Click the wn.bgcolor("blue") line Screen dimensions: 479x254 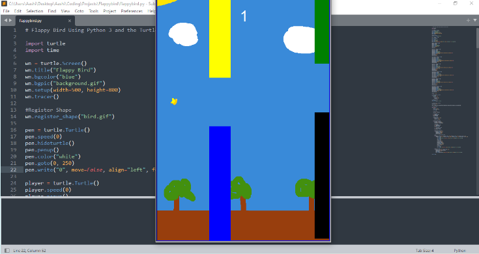point(53,77)
